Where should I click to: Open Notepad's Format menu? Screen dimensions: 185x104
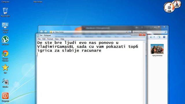[x=50, y=39]
